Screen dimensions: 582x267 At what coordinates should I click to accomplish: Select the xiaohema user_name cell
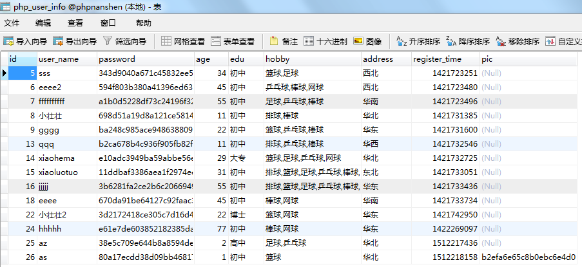pos(57,158)
